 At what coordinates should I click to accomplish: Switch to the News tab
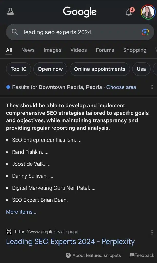(28, 50)
